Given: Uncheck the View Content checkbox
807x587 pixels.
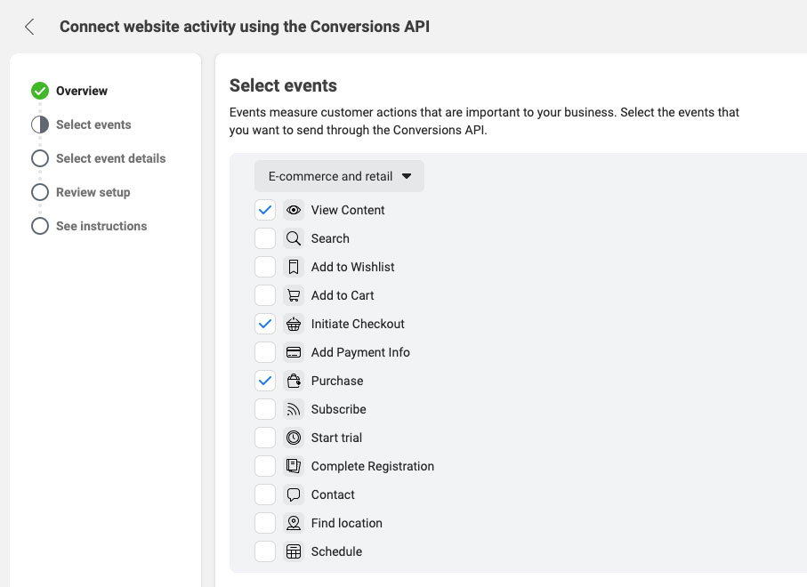Looking at the screenshot, I should pyautogui.click(x=265, y=210).
